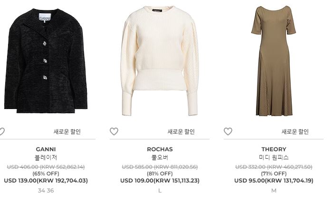
Task: Toggle the GANNI blazer wishlist heart
Action: coord(2,131)
